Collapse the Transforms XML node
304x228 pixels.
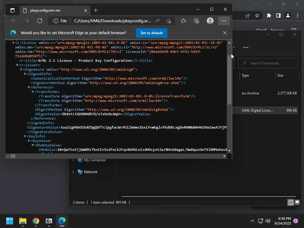[x=33, y=92]
